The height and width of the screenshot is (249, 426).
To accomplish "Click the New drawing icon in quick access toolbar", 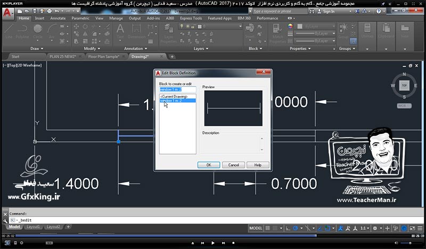I will coord(20,11).
